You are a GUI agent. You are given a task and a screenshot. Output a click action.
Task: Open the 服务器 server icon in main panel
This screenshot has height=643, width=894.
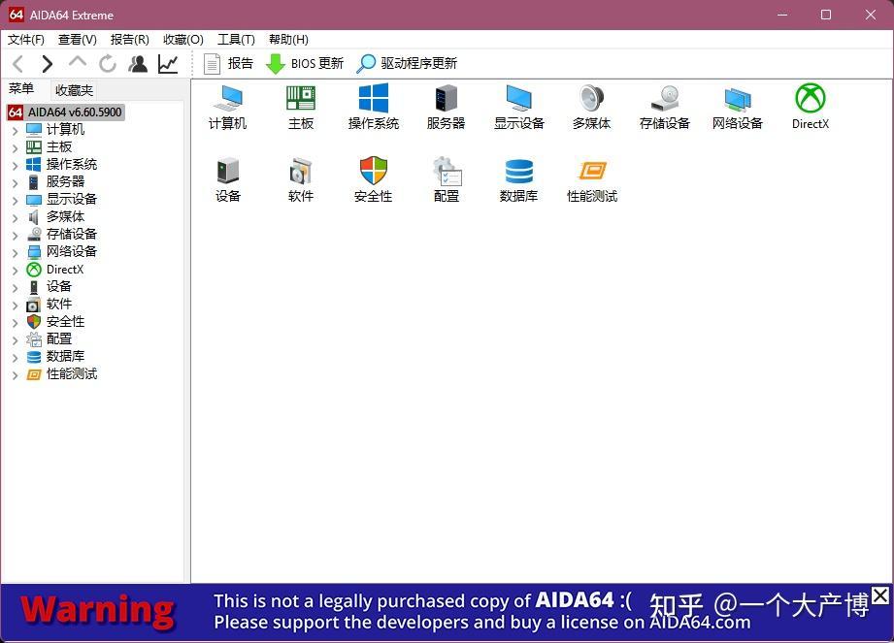click(446, 107)
